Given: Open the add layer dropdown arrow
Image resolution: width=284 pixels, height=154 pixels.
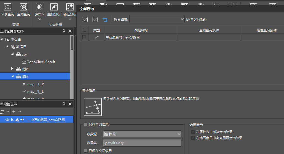Looking at the screenshot, I should (20, 112).
